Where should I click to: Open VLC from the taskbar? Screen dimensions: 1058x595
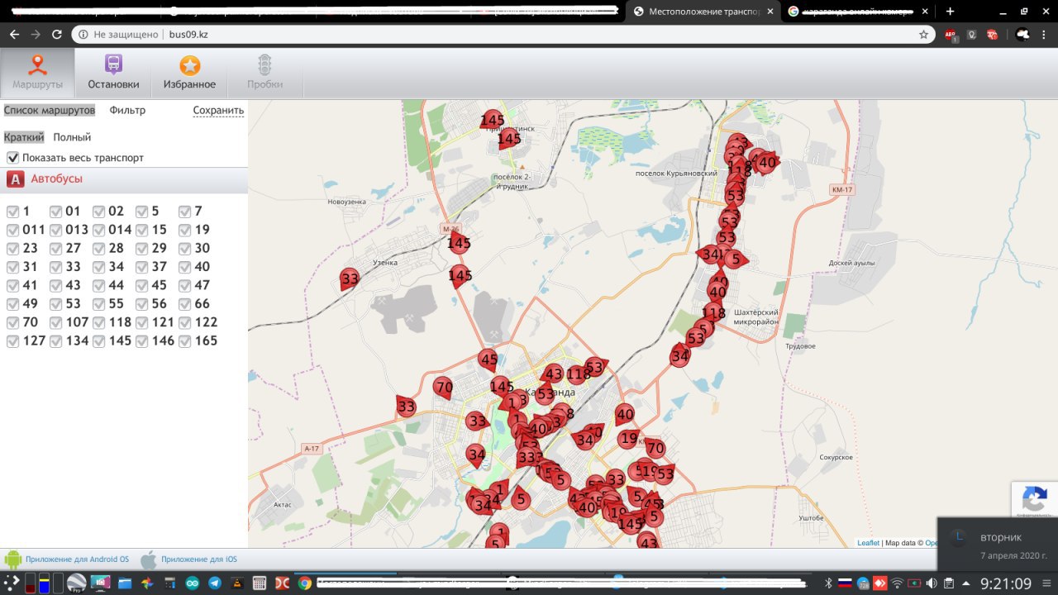(237, 583)
